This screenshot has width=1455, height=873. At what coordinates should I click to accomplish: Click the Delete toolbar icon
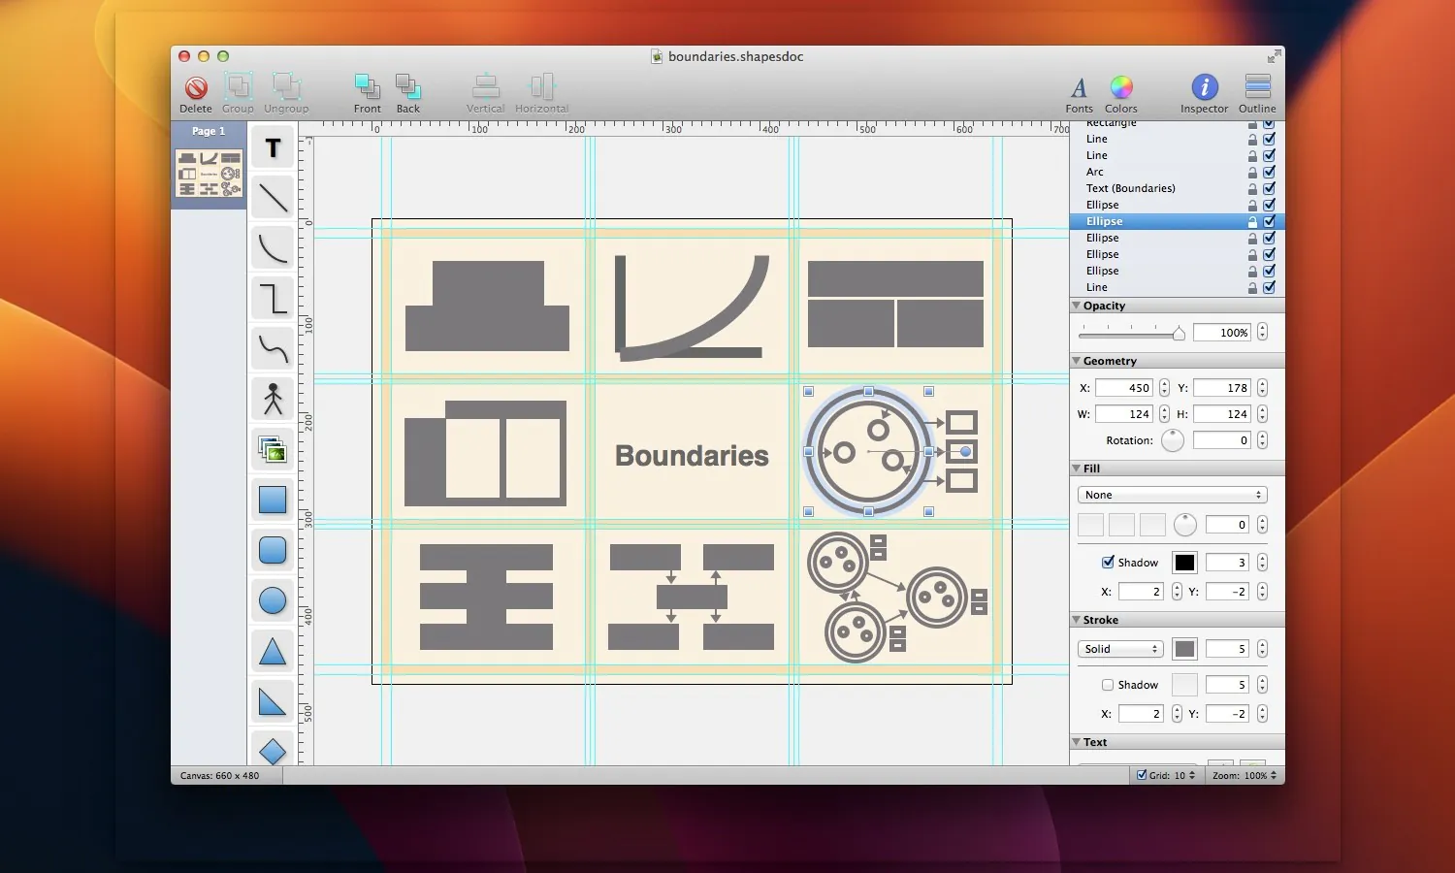196,89
